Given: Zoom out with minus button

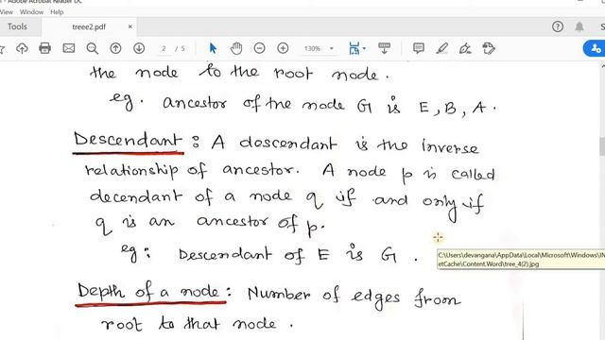Looking at the screenshot, I should click(x=259, y=48).
